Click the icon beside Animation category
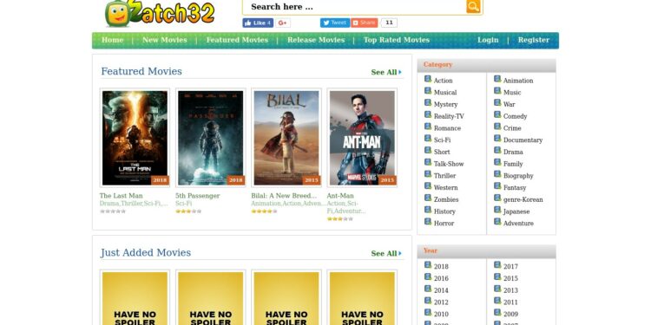The width and height of the screenshot is (651, 325). point(497,79)
